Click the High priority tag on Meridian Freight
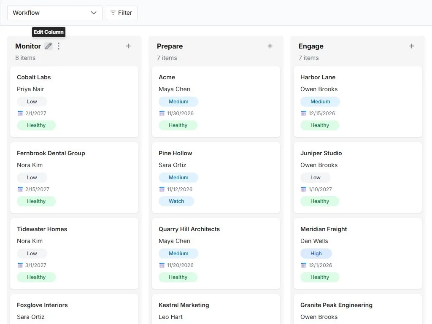Image resolution: width=432 pixels, height=324 pixels. [x=316, y=254]
